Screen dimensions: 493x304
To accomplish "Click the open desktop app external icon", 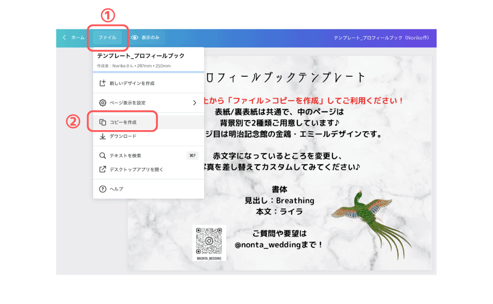I will coord(102,169).
